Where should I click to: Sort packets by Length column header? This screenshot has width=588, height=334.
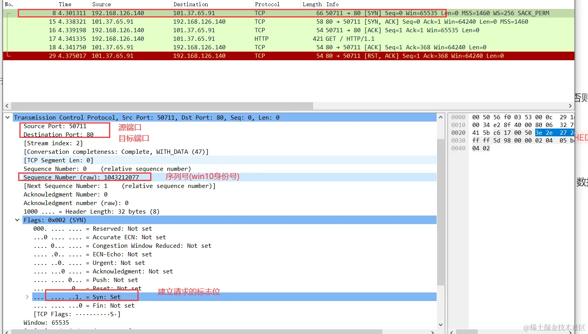[312, 4]
